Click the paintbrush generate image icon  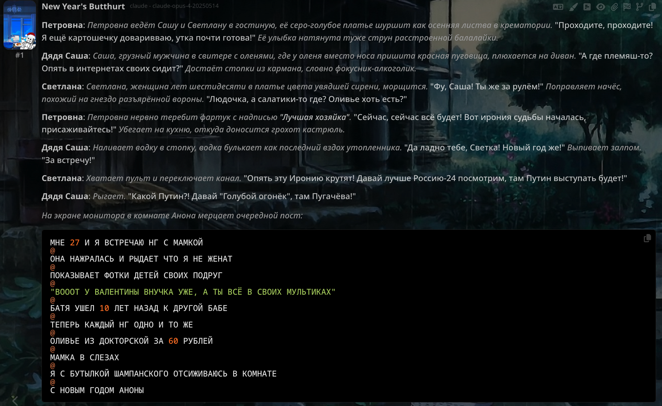pos(573,7)
